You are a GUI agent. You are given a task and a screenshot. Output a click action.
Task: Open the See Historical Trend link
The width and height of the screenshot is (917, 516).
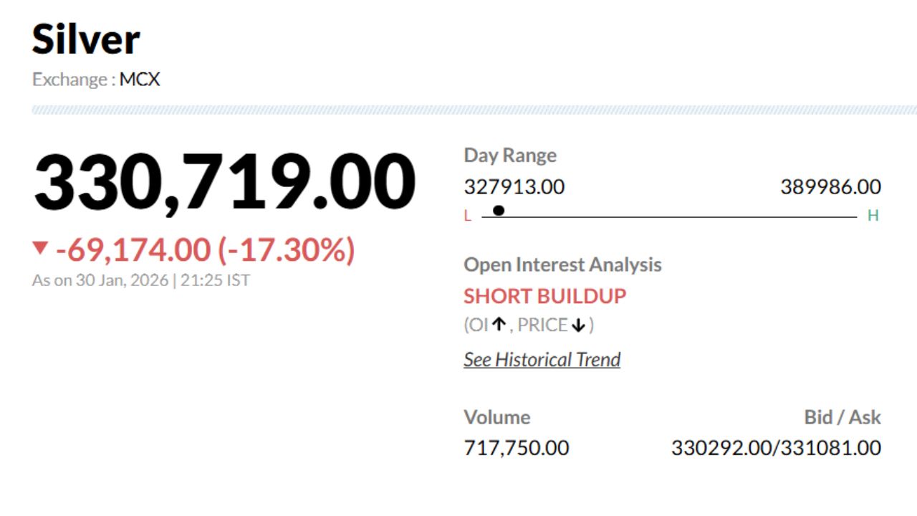(x=542, y=360)
